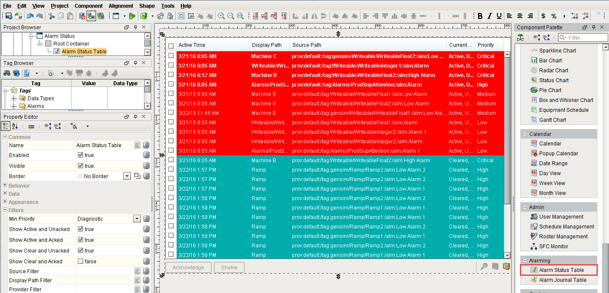
Task: Enable Show Clear and Acked checkbox
Action: click(80, 262)
